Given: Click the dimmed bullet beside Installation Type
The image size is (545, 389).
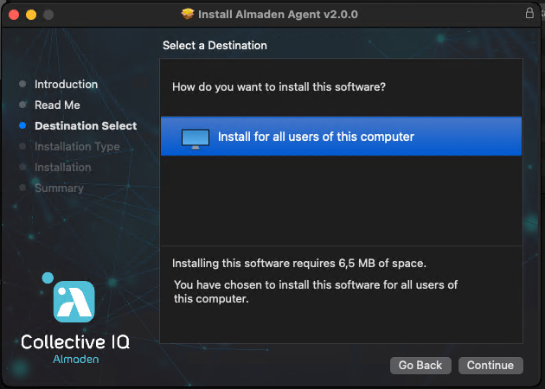Looking at the screenshot, I should [22, 147].
